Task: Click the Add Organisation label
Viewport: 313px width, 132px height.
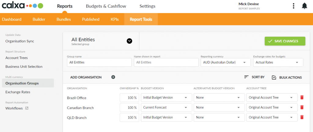Action: [86, 77]
